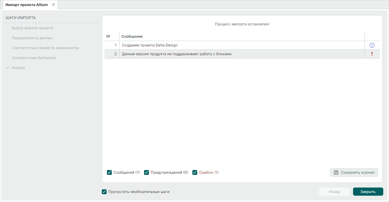Click the Процесс импорта остановлен! text
The width and height of the screenshot is (389, 202).
242,24
